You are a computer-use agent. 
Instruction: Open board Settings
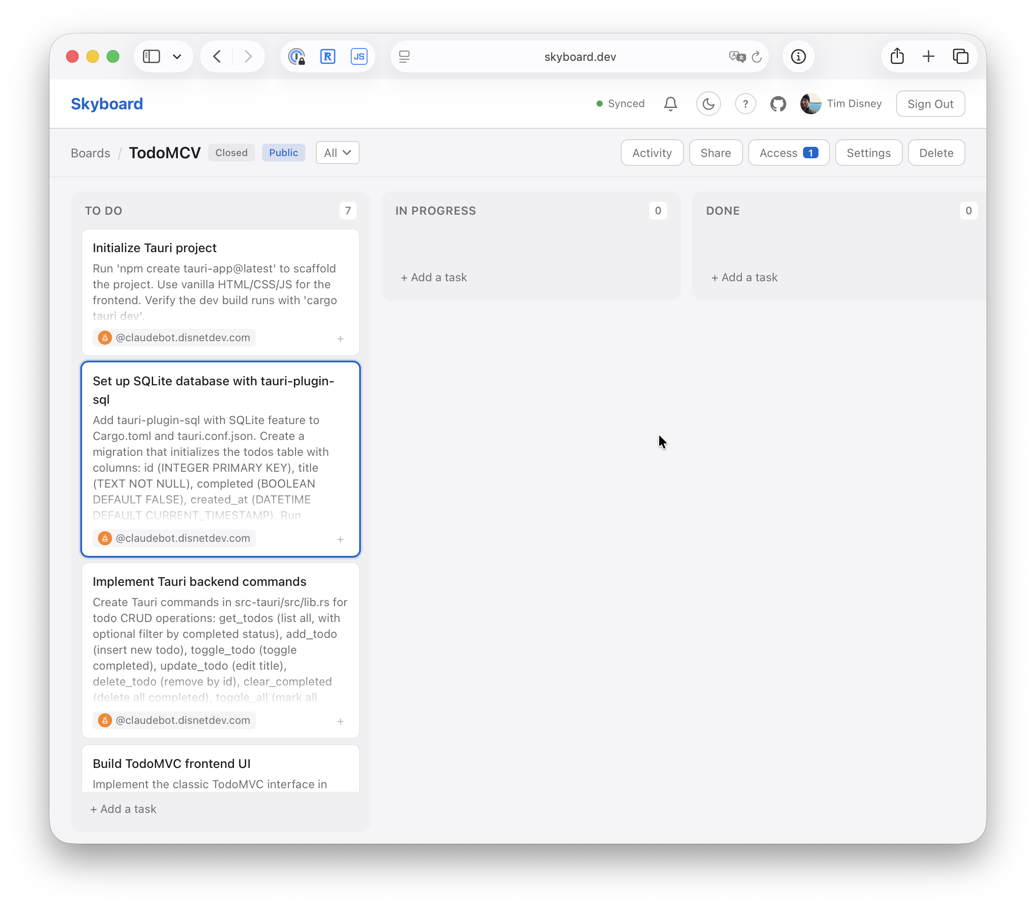[x=868, y=153]
